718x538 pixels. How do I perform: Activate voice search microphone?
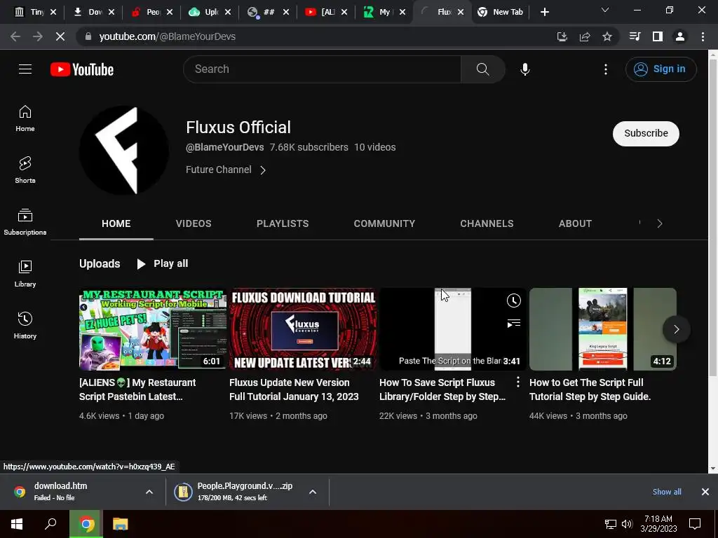pyautogui.click(x=525, y=69)
